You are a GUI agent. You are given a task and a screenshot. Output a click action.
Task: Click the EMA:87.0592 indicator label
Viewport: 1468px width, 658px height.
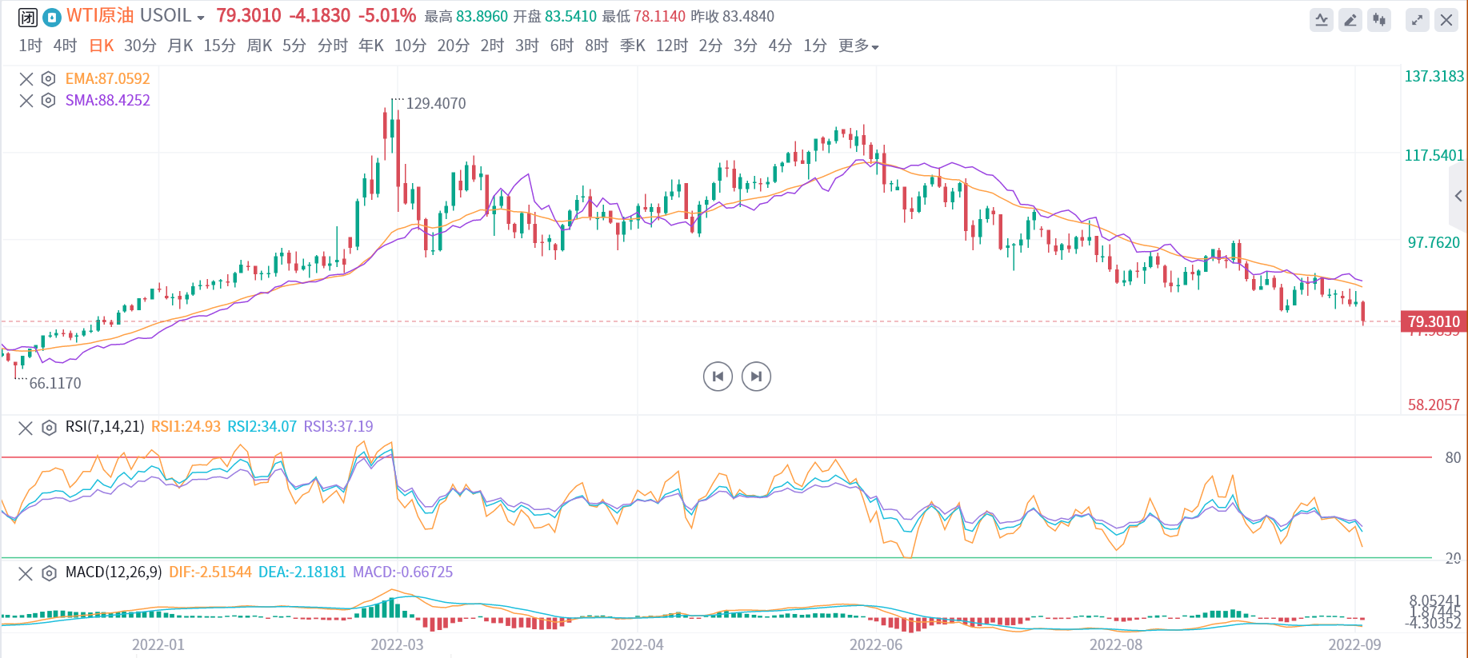(x=108, y=78)
